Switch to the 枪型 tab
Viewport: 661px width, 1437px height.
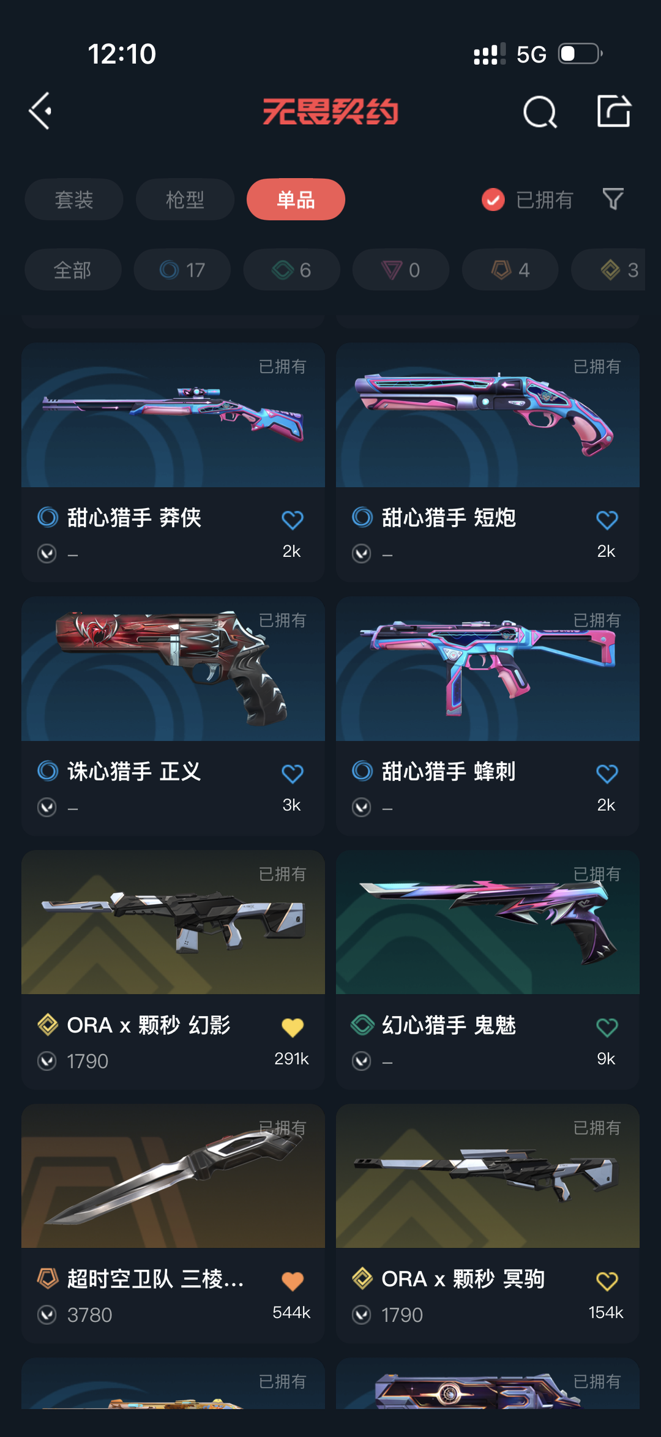185,200
